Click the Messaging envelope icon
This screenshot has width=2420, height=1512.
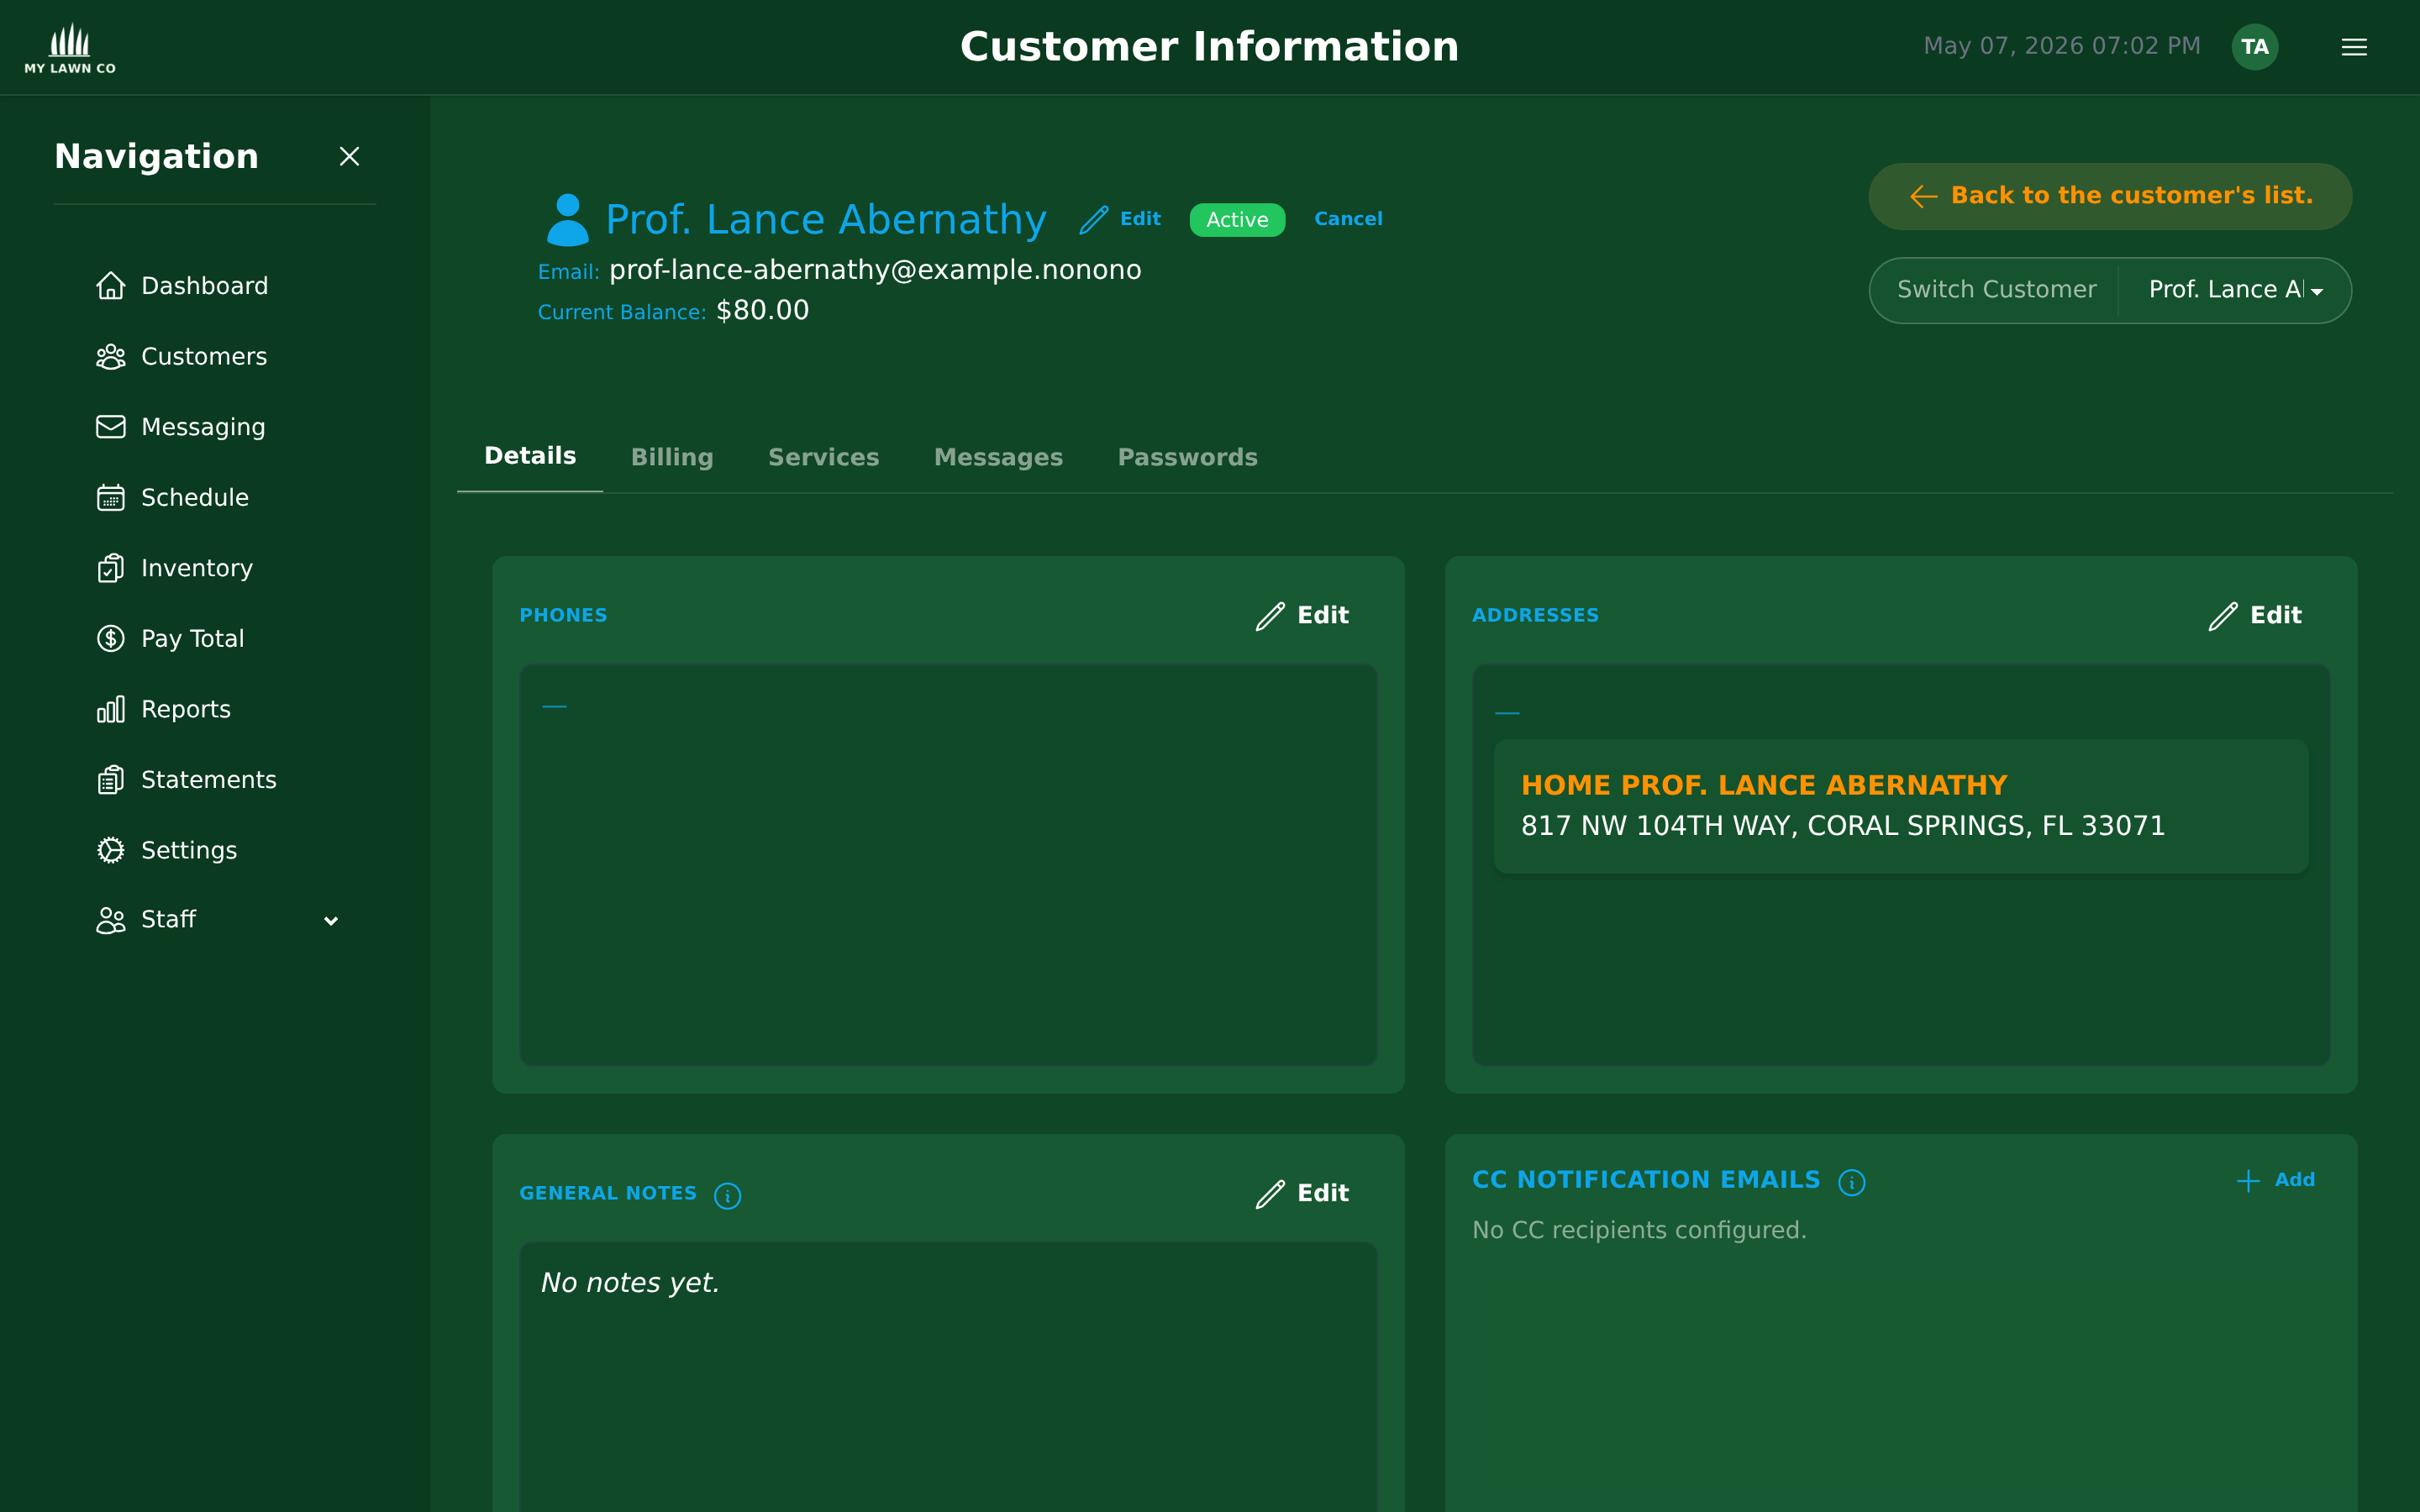point(111,427)
